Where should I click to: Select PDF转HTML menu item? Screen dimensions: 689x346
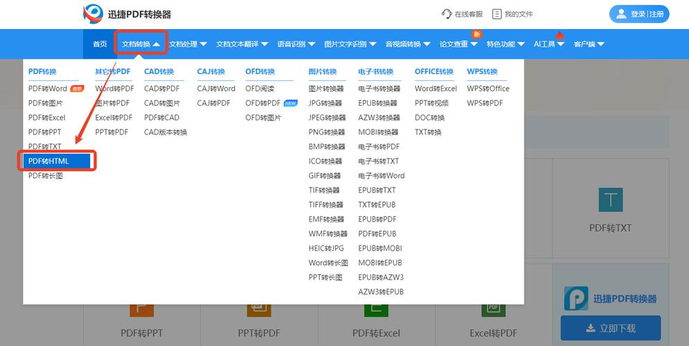(57, 161)
